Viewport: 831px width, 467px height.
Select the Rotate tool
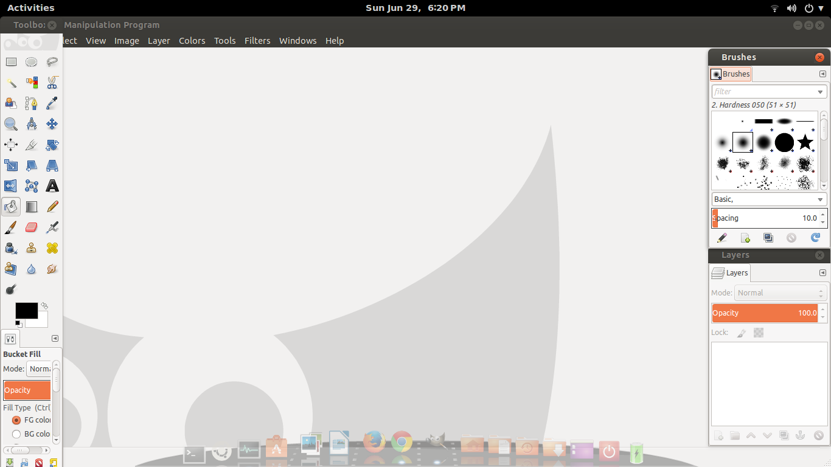click(52, 145)
